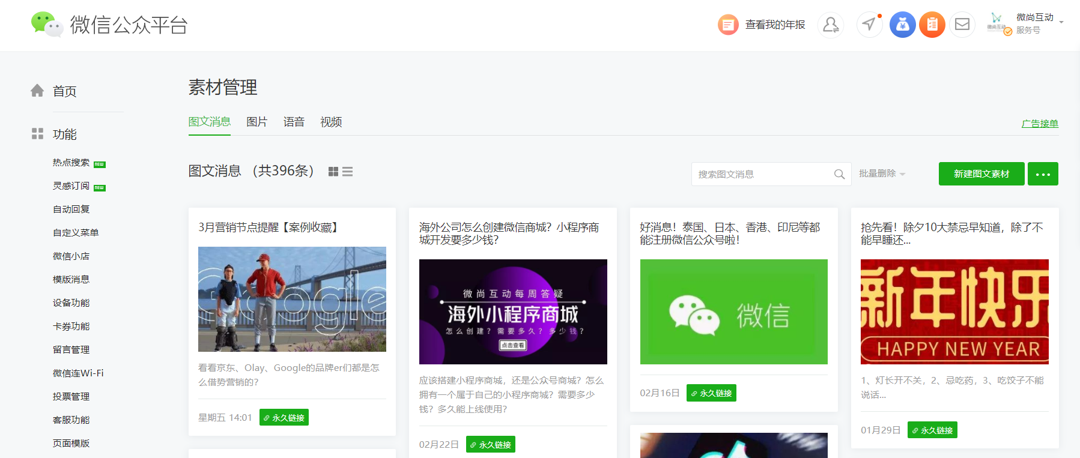Viewport: 1080px width, 458px height.
Task: Open 模版消息 in sidebar
Action: click(71, 280)
